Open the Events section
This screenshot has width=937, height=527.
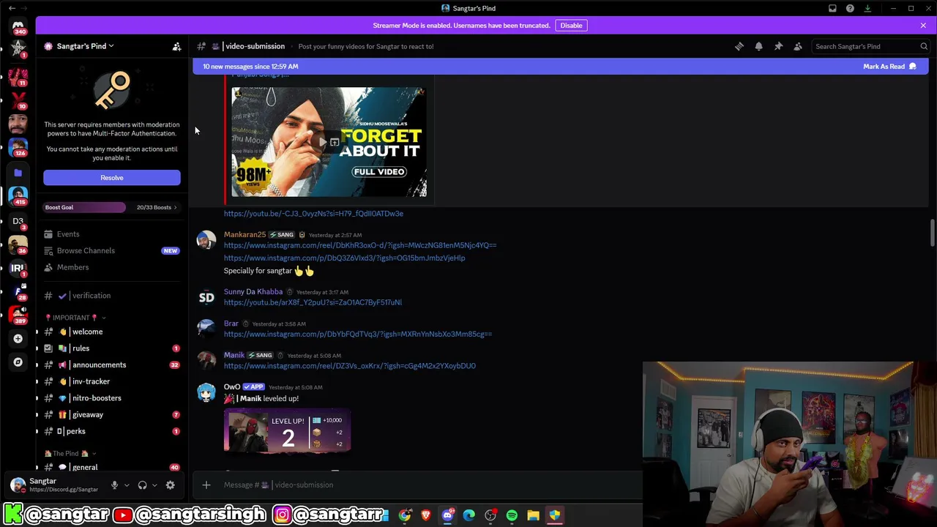[111, 234]
